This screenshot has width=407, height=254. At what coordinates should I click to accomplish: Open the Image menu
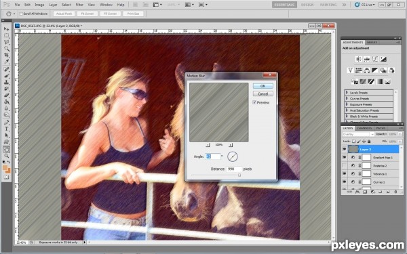[39, 5]
